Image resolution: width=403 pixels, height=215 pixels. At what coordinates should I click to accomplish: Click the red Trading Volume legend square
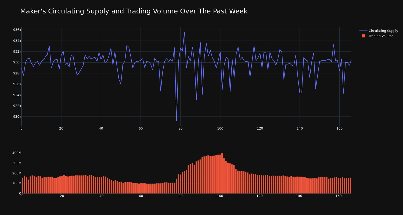click(363, 36)
